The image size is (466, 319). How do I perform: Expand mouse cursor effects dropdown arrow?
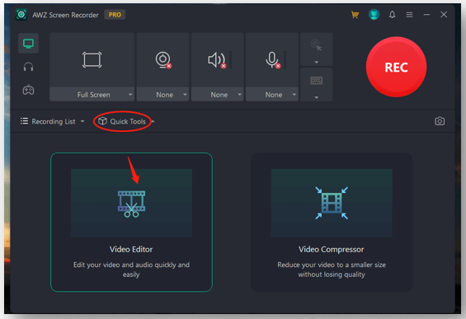(317, 62)
